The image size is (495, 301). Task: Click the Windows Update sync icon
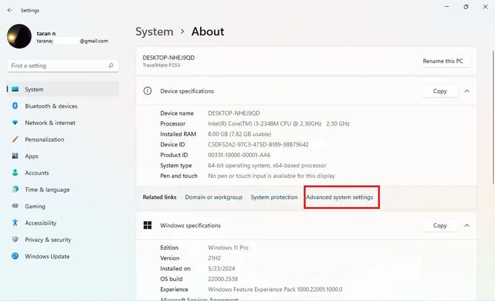click(x=15, y=256)
